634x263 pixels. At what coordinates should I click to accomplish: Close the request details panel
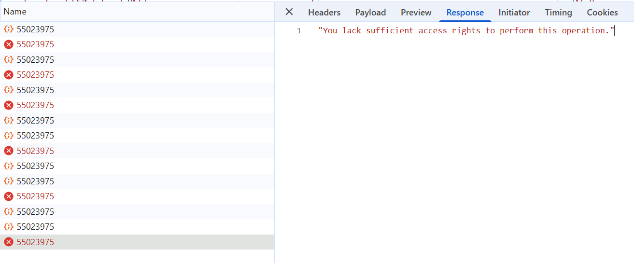[289, 12]
